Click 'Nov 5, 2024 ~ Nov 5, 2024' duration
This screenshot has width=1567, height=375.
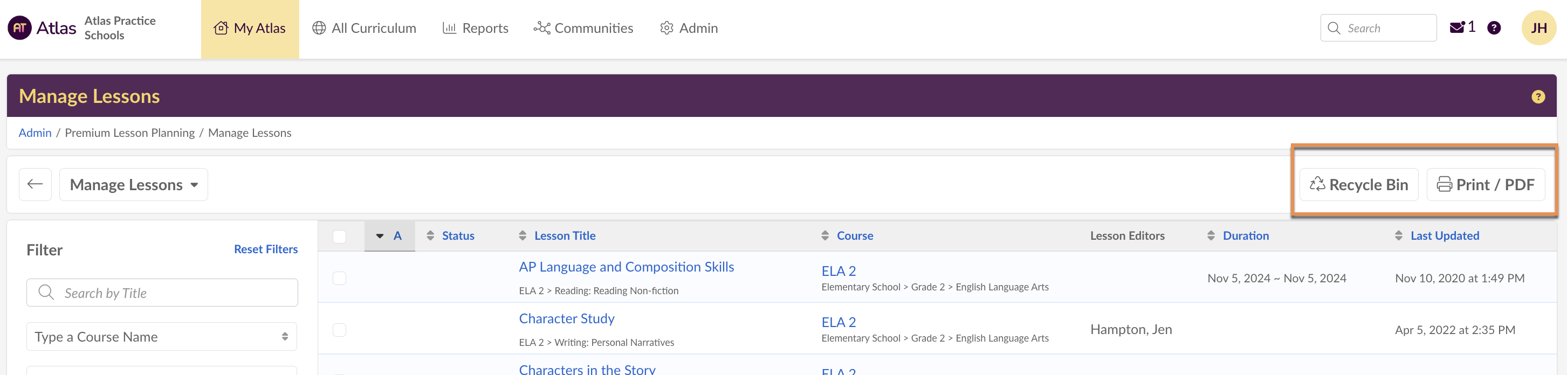(x=1277, y=279)
